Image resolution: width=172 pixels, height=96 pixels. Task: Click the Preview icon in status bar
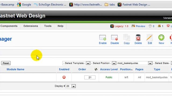pyautogui.click(x=133, y=26)
